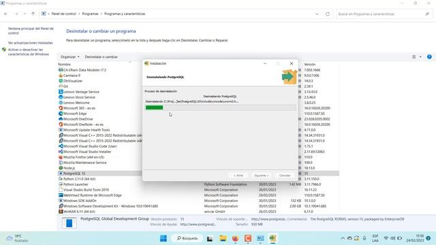Click the Desinstalar o cambiar toolbar command

(x=102, y=56)
